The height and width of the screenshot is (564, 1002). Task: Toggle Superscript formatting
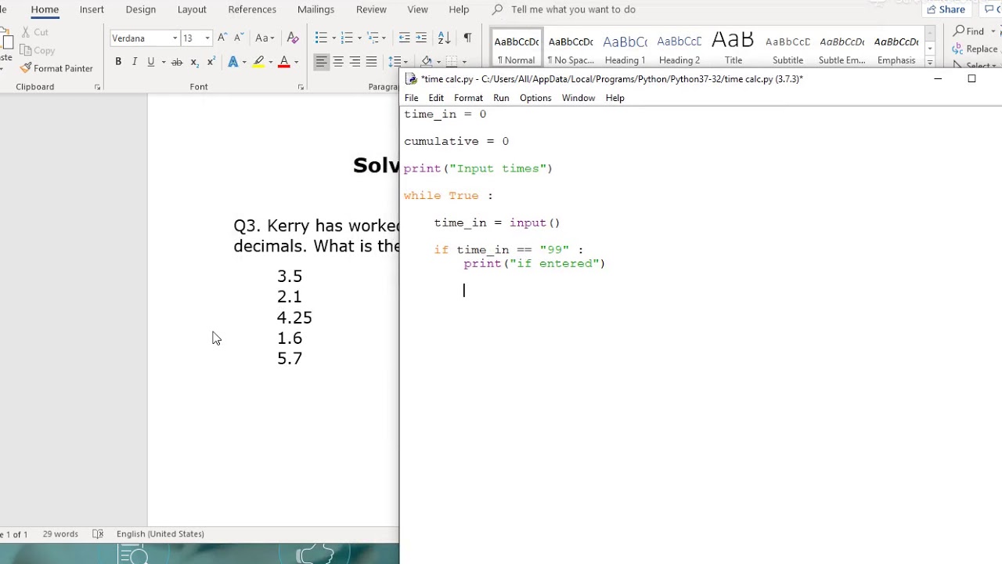211,62
